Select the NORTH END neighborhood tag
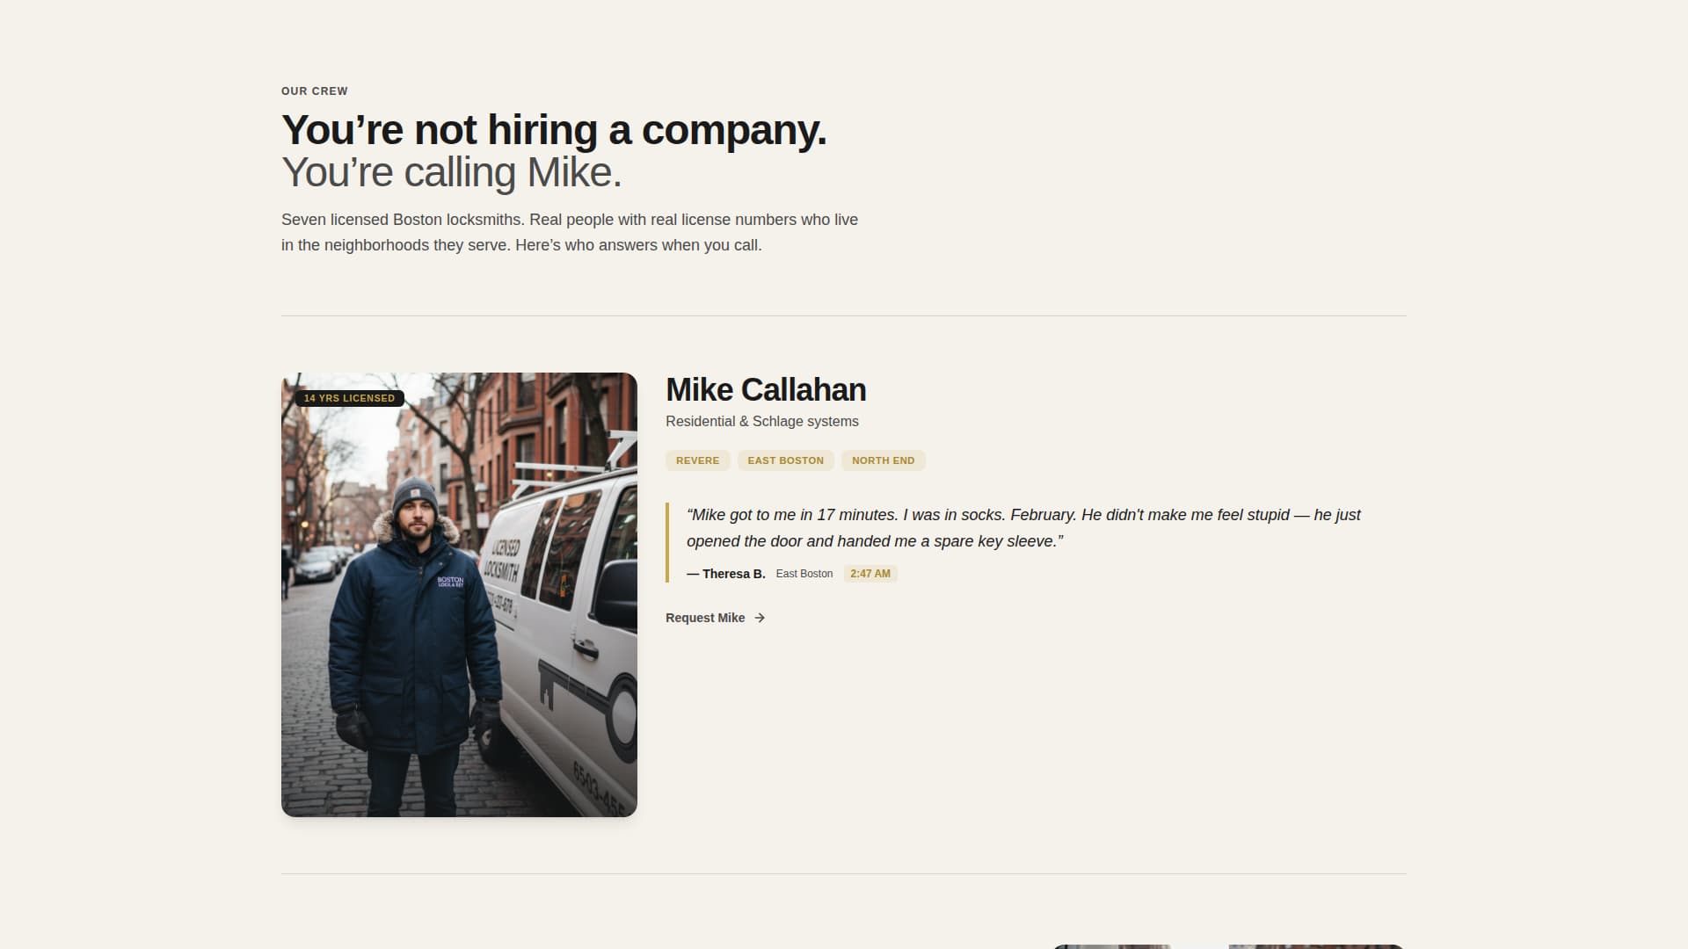The image size is (1688, 949). [x=883, y=460]
